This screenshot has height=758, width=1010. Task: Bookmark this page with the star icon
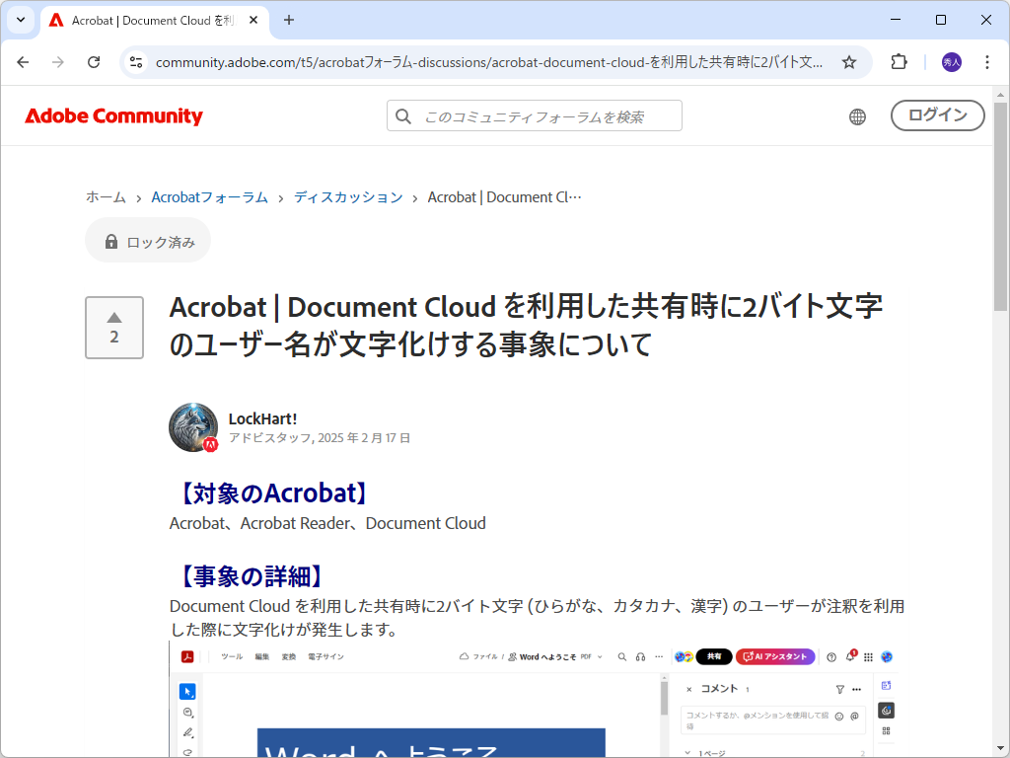[849, 61]
